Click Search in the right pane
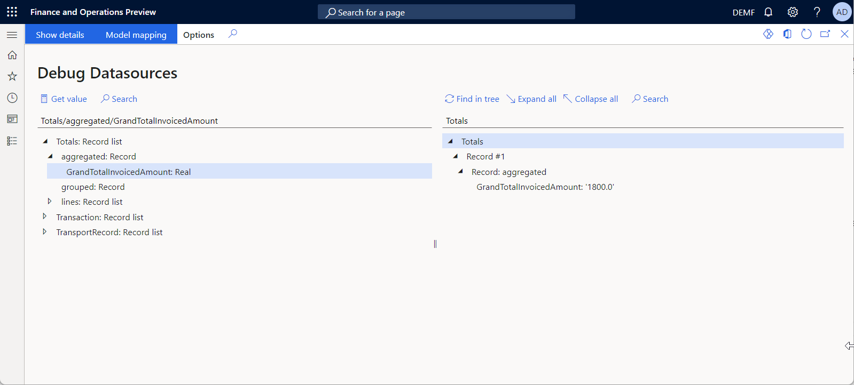Image resolution: width=854 pixels, height=385 pixels. (650, 99)
